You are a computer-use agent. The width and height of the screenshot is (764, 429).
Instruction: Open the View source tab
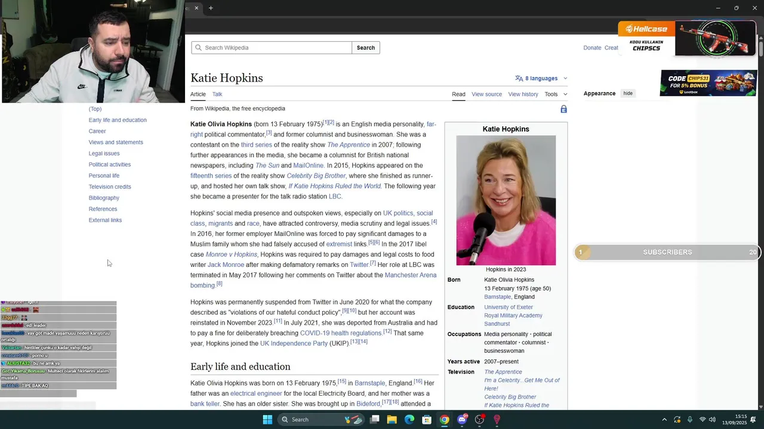click(x=486, y=94)
